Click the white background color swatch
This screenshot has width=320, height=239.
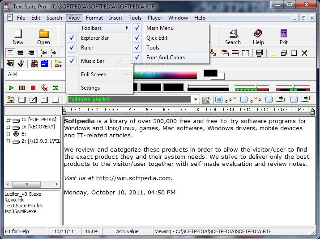[221, 77]
